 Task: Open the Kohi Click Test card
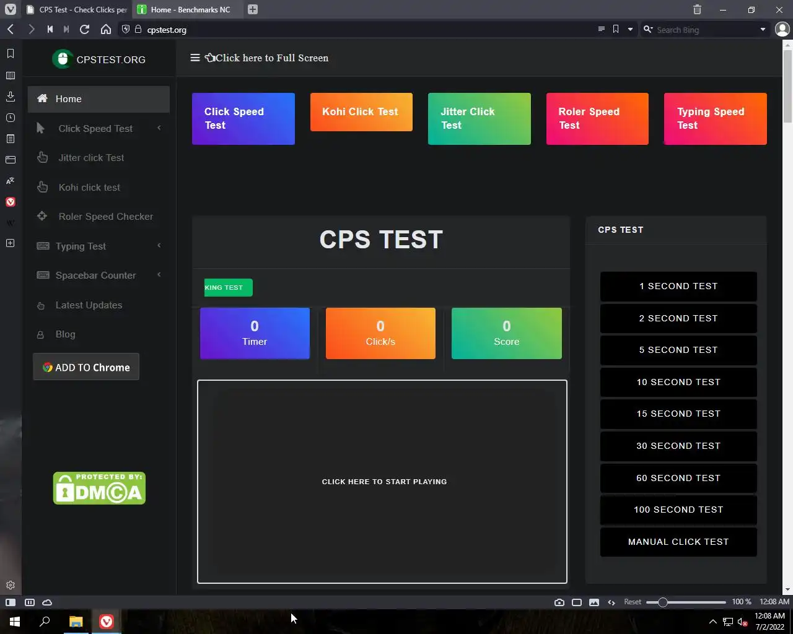[361, 112]
